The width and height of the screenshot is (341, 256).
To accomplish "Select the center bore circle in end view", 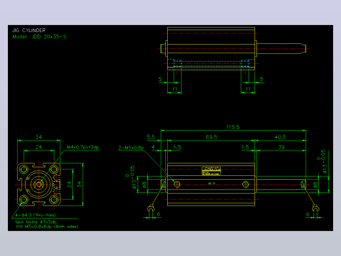I will click(x=39, y=184).
